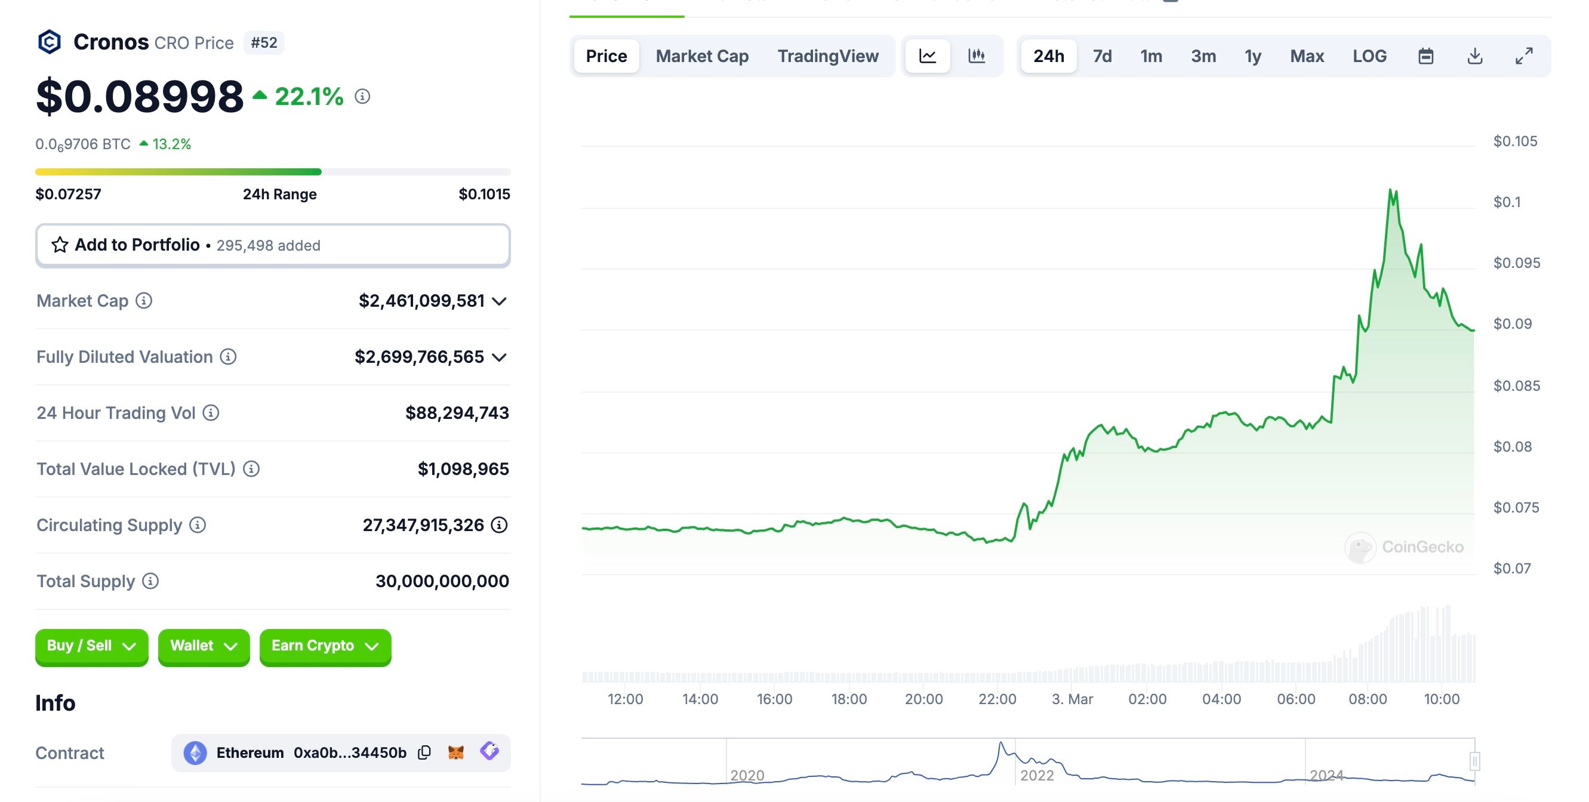Add the contract to MetaMask via fox icon
The width and height of the screenshot is (1589, 802).
pos(456,752)
